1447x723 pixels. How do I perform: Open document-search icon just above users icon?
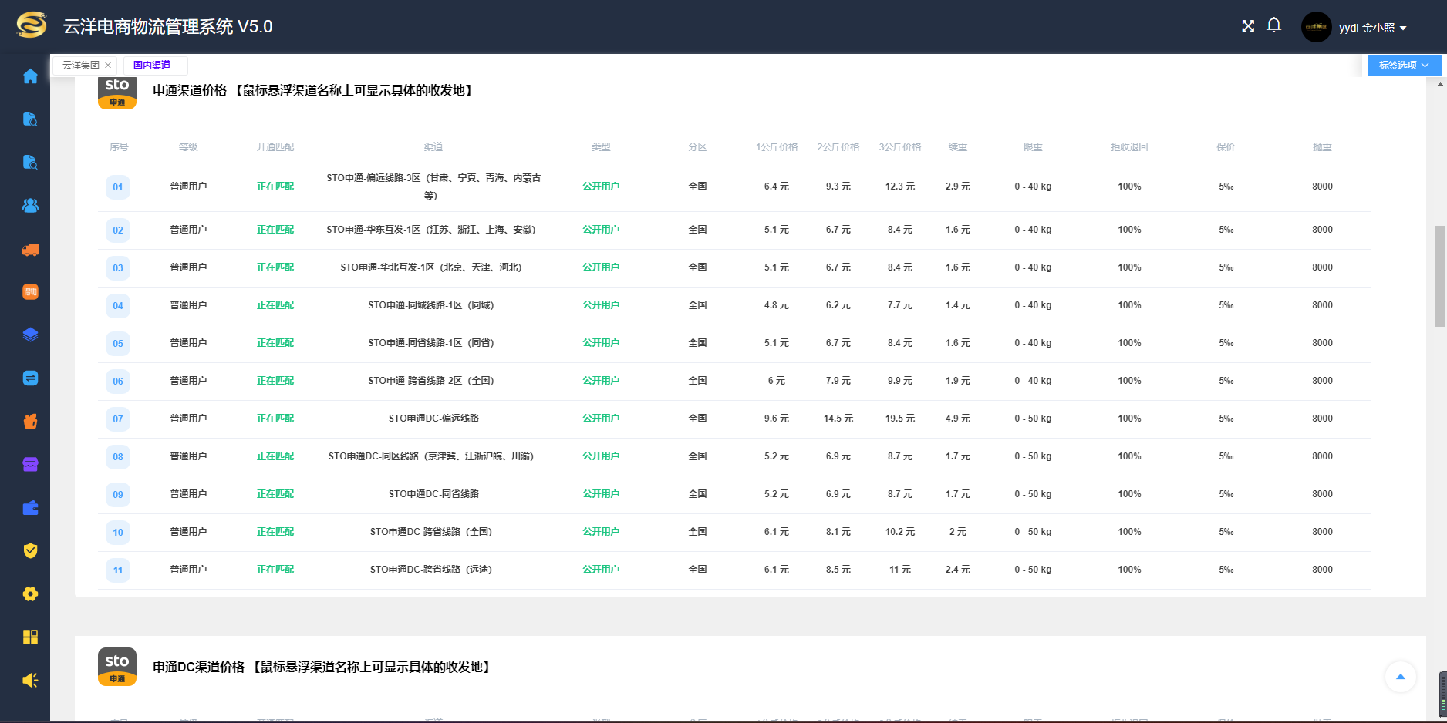[x=30, y=162]
